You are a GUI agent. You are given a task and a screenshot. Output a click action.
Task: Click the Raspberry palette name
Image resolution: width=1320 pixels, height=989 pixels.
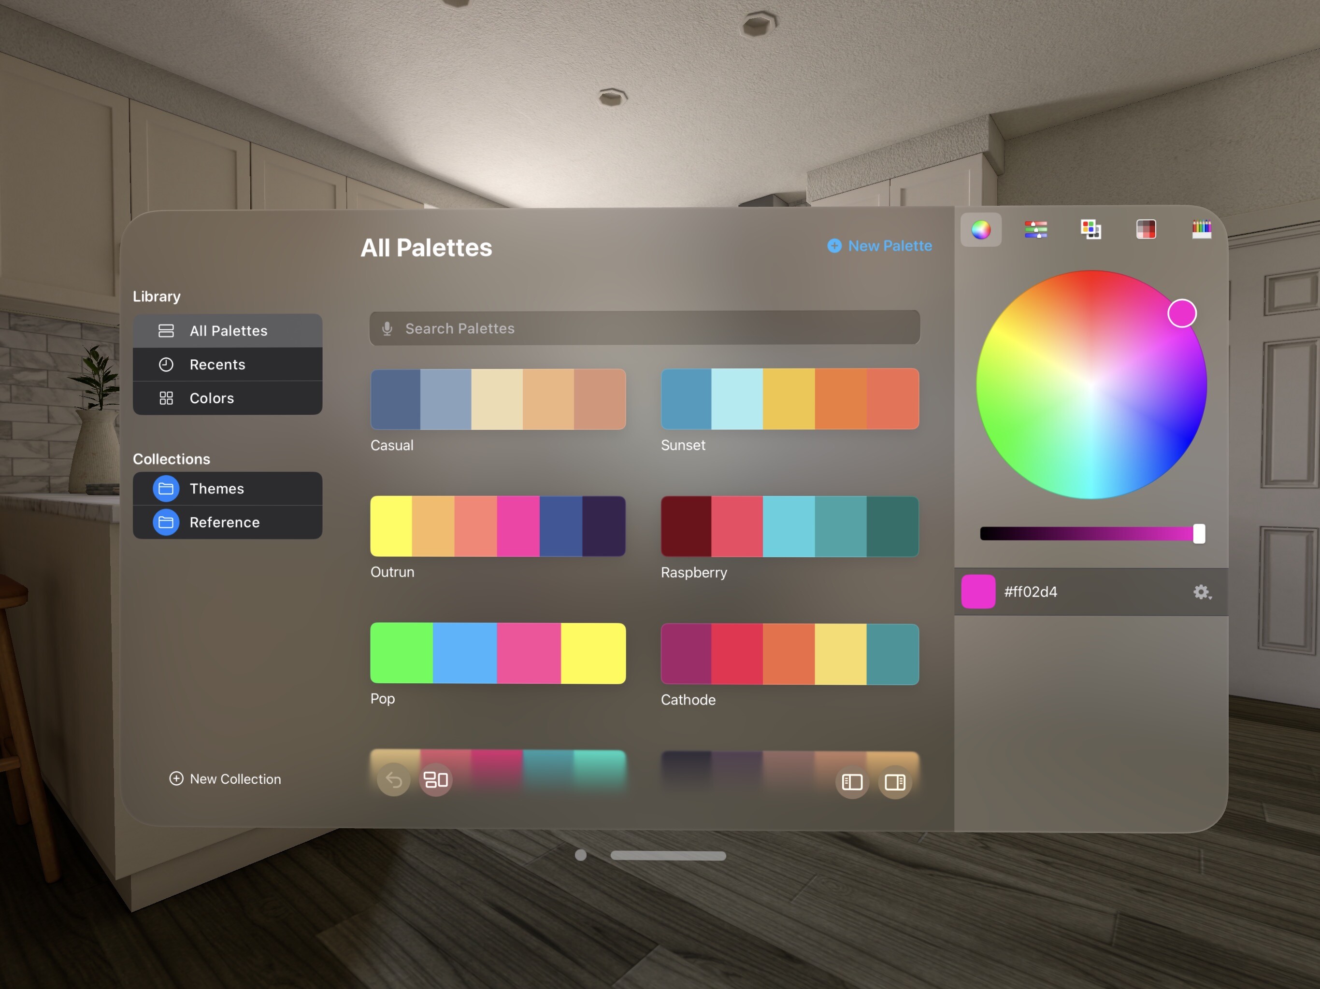tap(693, 573)
